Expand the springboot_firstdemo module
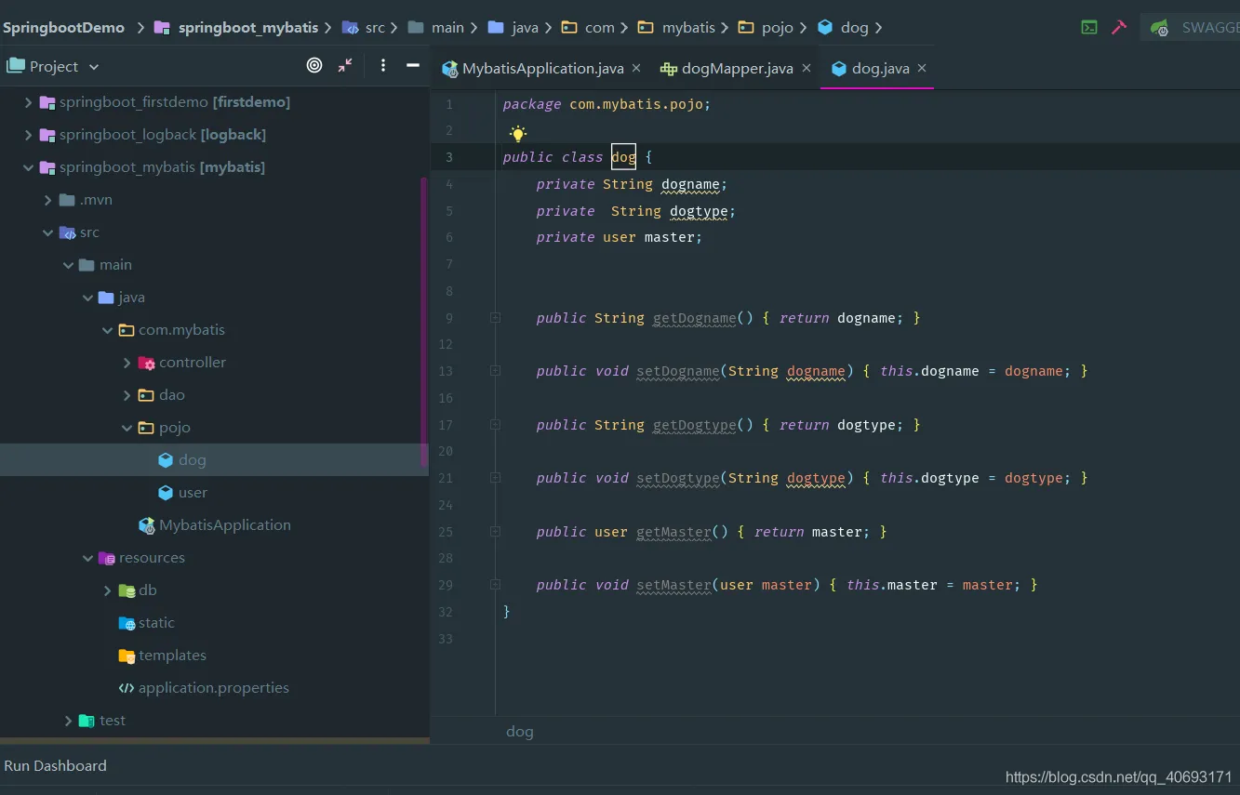The image size is (1240, 795). click(28, 102)
